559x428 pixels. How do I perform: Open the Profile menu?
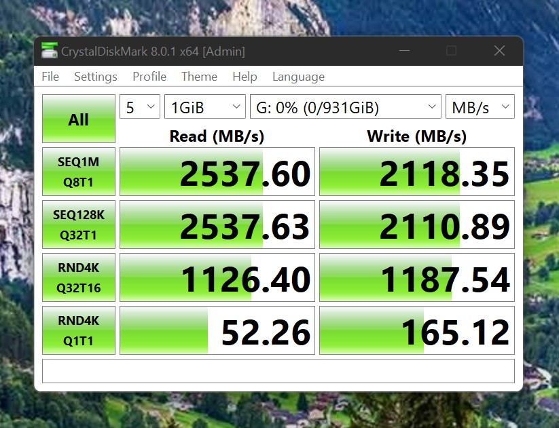(149, 77)
